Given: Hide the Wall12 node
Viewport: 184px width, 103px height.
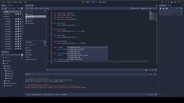Looking at the screenshot, I should click(21, 46).
